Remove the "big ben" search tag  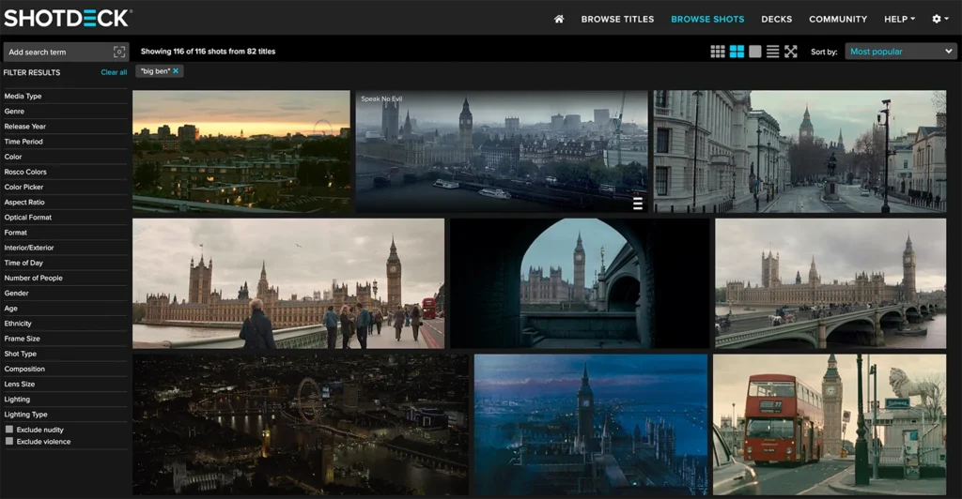pos(176,71)
